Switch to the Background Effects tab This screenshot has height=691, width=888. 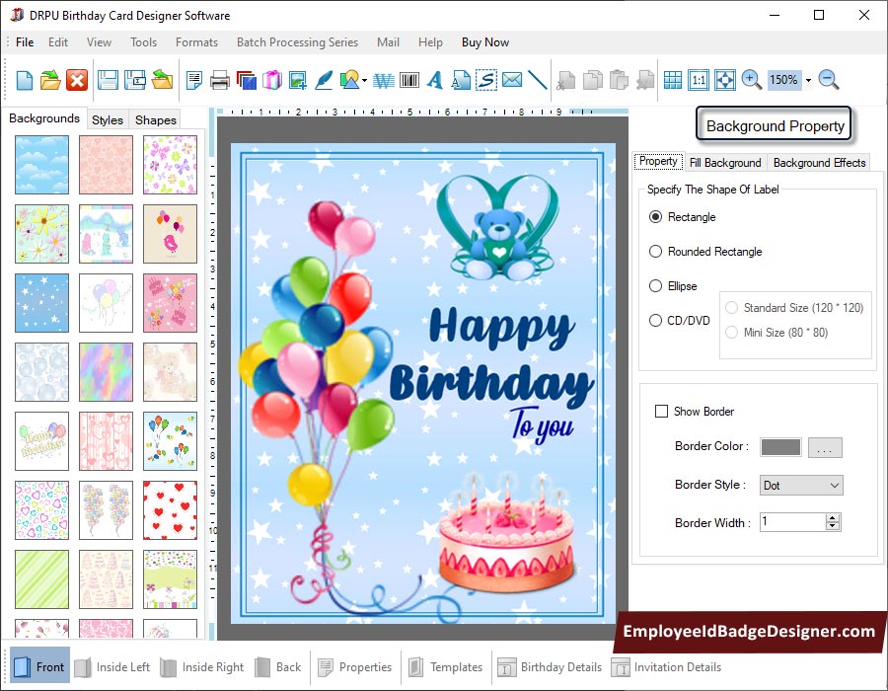tap(820, 163)
